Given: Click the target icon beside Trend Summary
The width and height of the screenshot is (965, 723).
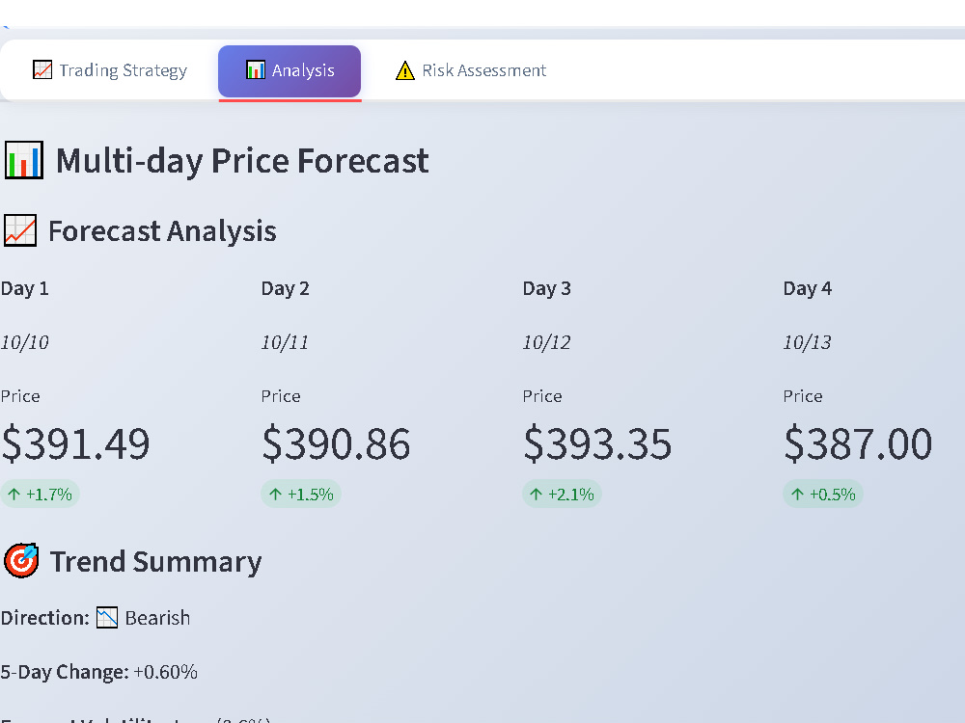Looking at the screenshot, I should tap(21, 561).
